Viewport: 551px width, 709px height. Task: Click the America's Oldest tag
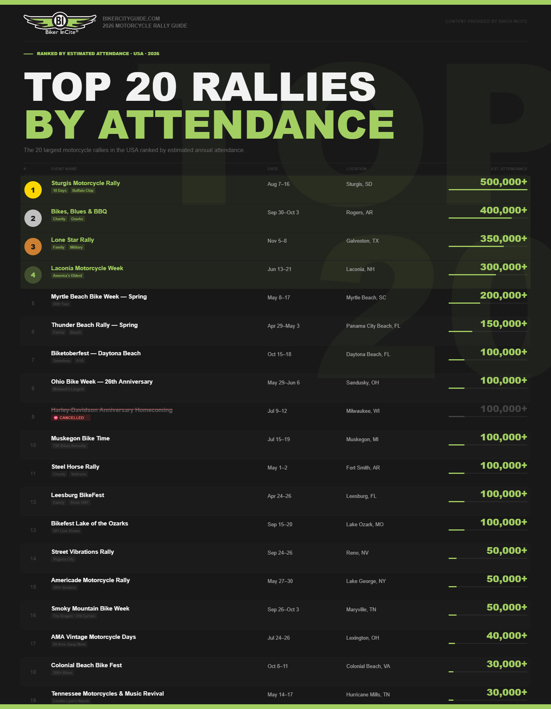pyautogui.click(x=68, y=276)
